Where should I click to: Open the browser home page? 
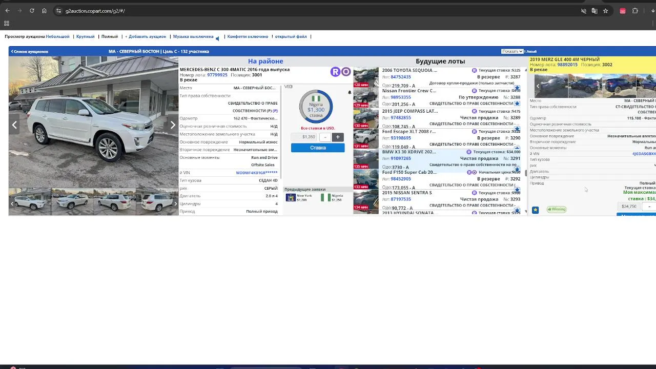pos(44,11)
